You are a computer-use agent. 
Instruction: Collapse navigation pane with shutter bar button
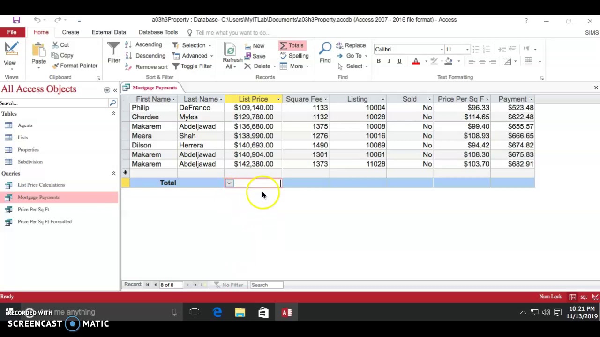(115, 90)
